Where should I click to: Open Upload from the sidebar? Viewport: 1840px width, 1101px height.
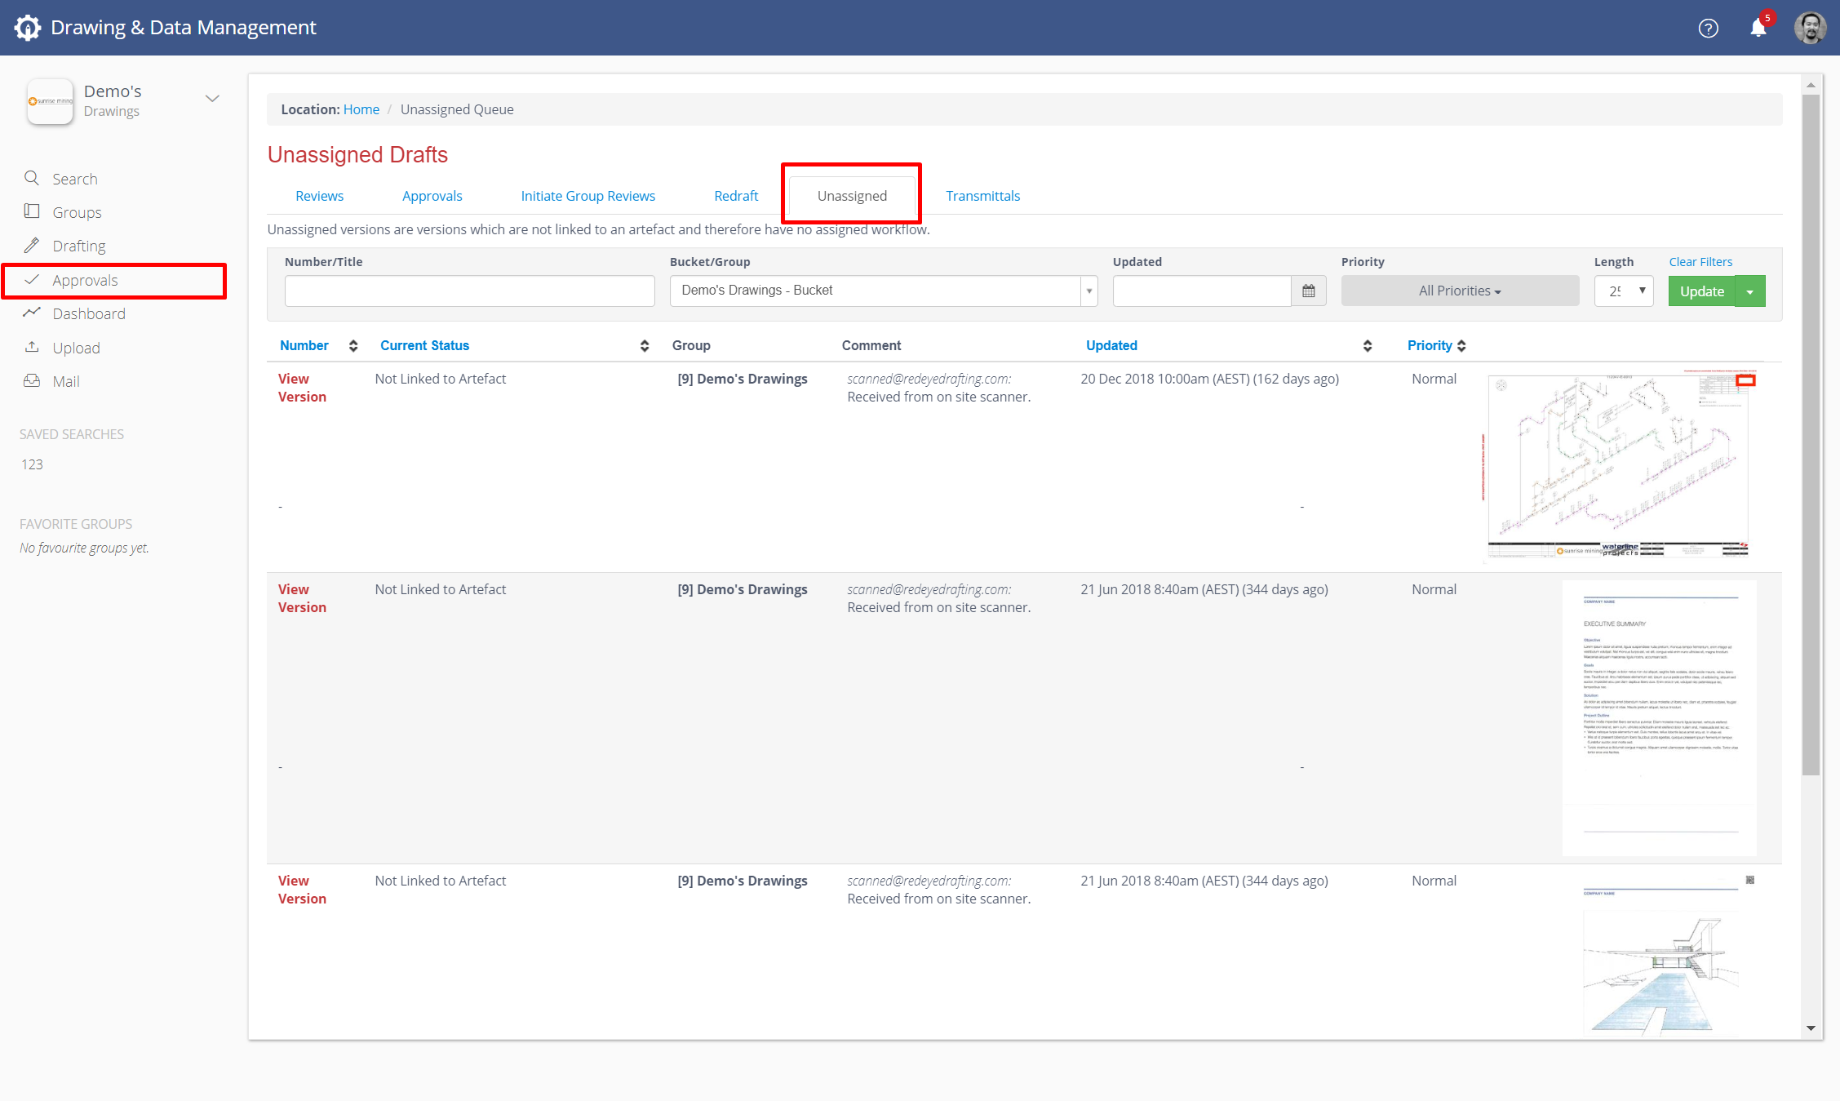tap(75, 348)
